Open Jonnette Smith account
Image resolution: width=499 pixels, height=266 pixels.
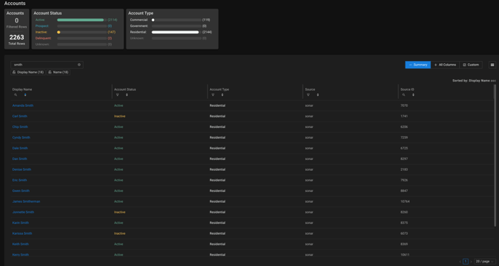pos(23,212)
